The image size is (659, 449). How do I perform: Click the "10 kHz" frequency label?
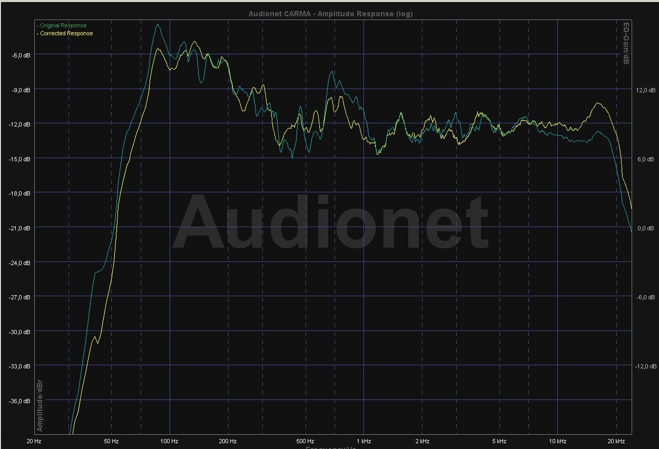click(x=557, y=441)
